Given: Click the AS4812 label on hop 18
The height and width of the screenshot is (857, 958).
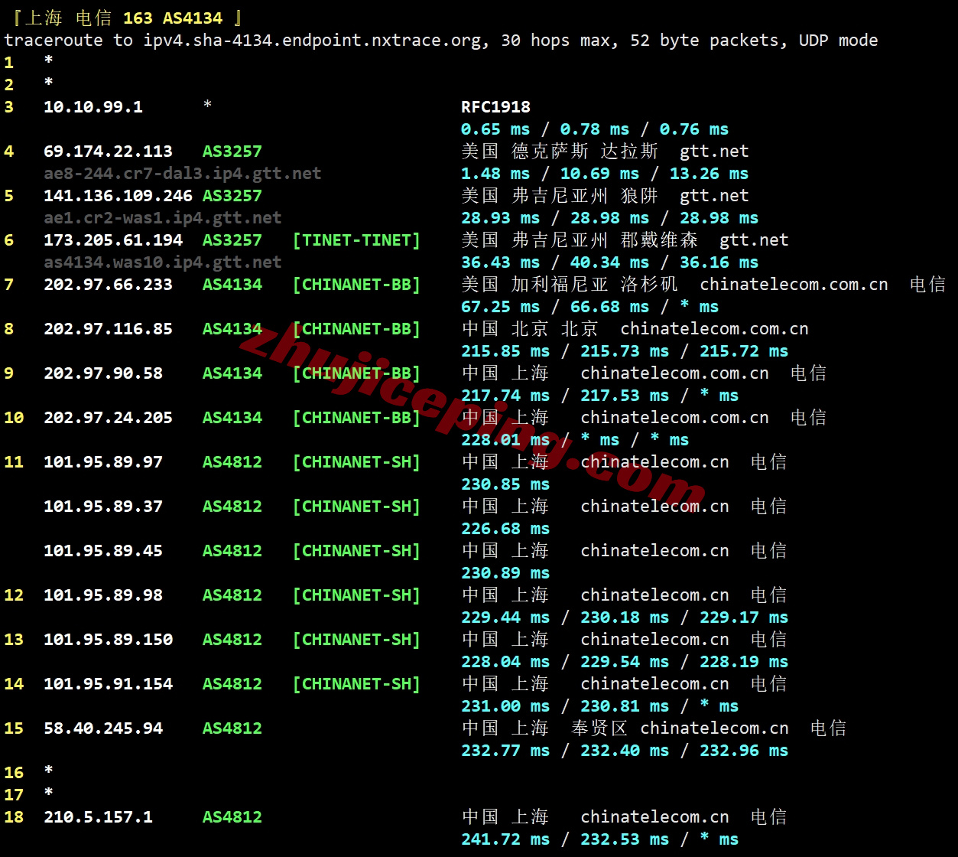Looking at the screenshot, I should click(x=232, y=816).
